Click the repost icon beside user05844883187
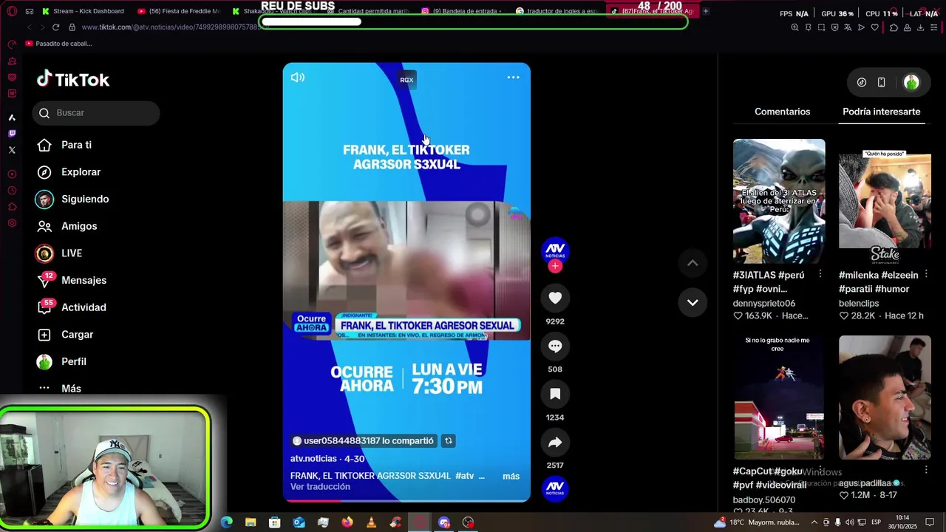Image resolution: width=946 pixels, height=532 pixels. tap(448, 440)
